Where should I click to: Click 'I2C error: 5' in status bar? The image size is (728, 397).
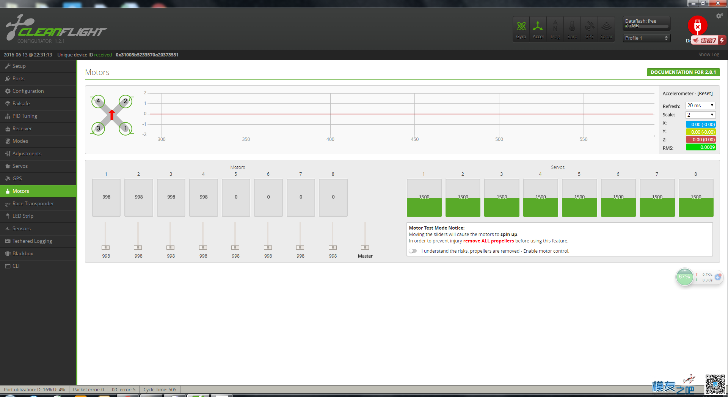[x=123, y=389]
